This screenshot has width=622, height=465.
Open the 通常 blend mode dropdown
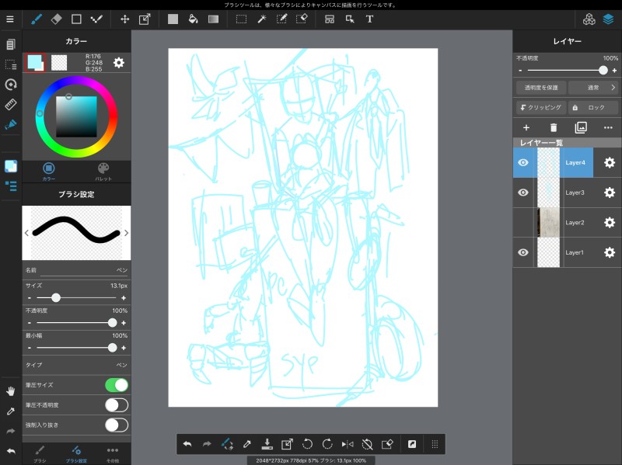point(593,88)
